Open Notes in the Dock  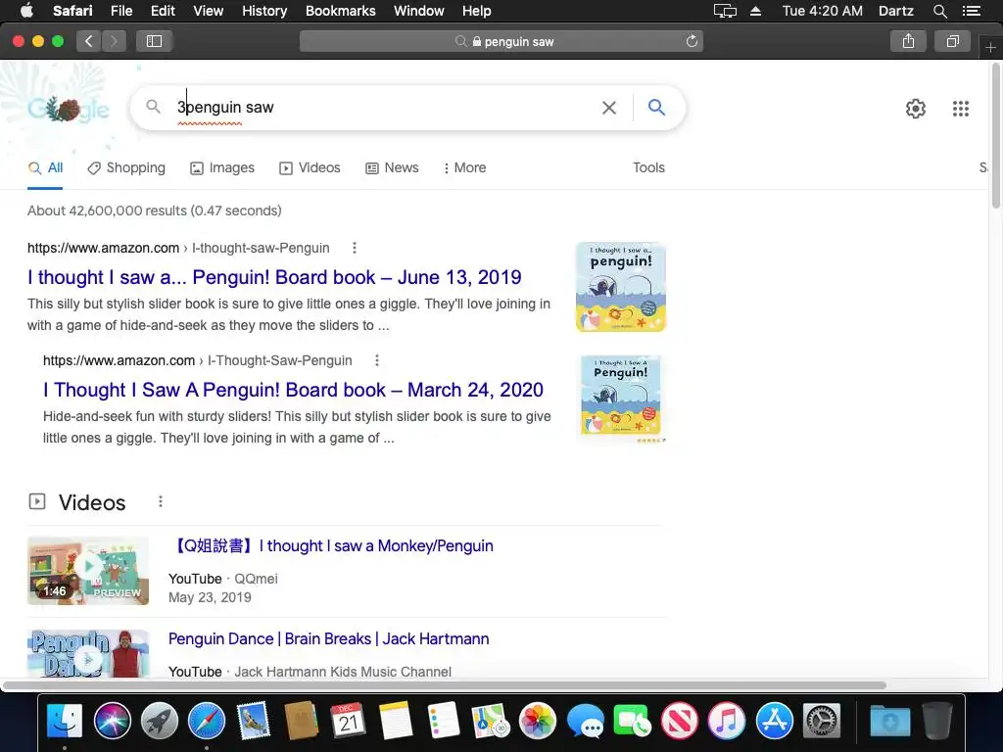click(x=396, y=720)
